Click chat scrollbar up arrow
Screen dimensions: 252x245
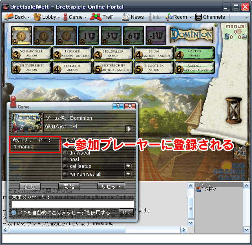190,186
